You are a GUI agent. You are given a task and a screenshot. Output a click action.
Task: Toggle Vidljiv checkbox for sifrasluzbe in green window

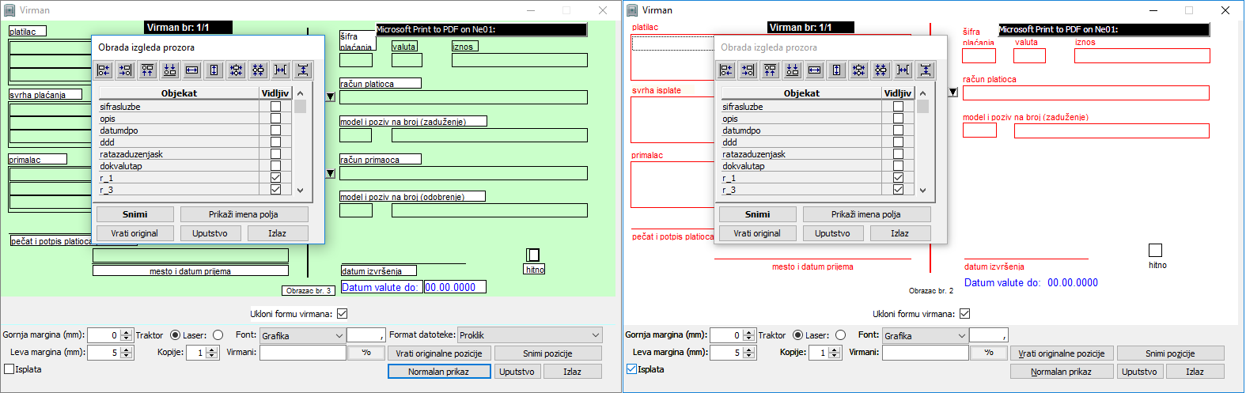point(275,107)
